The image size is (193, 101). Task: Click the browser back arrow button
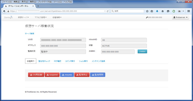point(4,11)
